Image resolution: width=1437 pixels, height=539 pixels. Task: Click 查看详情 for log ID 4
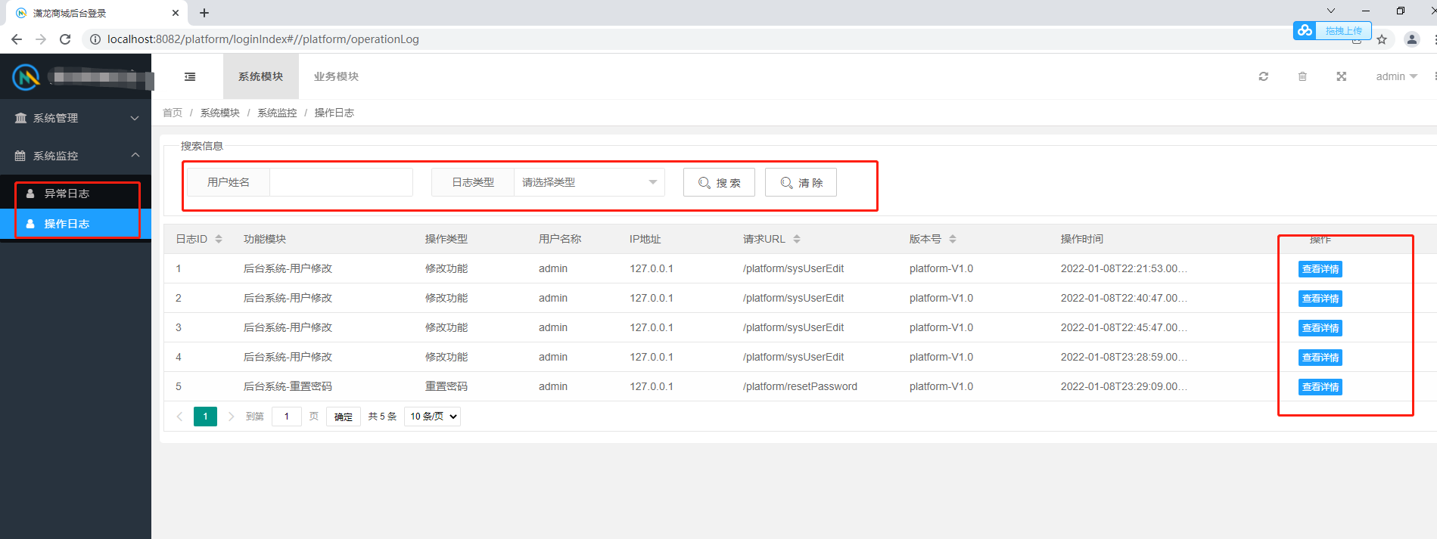pyautogui.click(x=1320, y=358)
